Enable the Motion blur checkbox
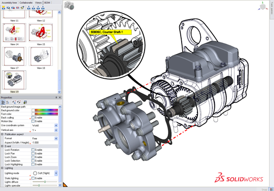This screenshot has width=274, height=191. pyautogui.click(x=33, y=121)
